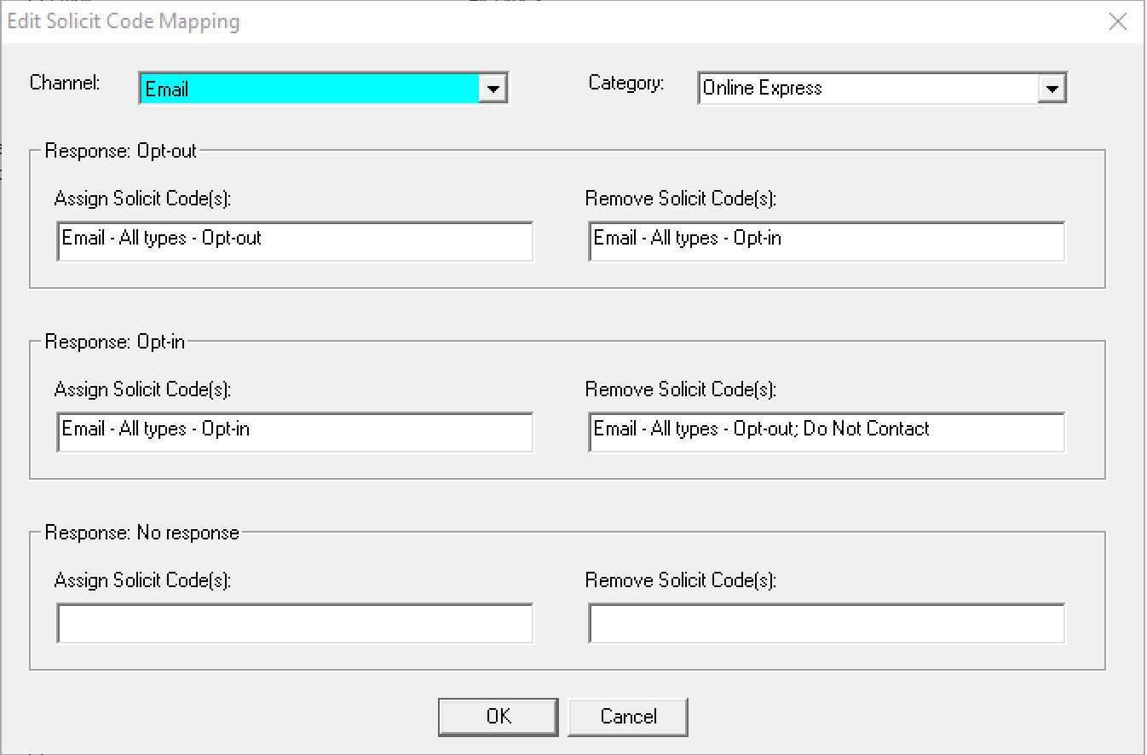Confirm with the OK button
This screenshot has width=1147, height=755.
(499, 717)
